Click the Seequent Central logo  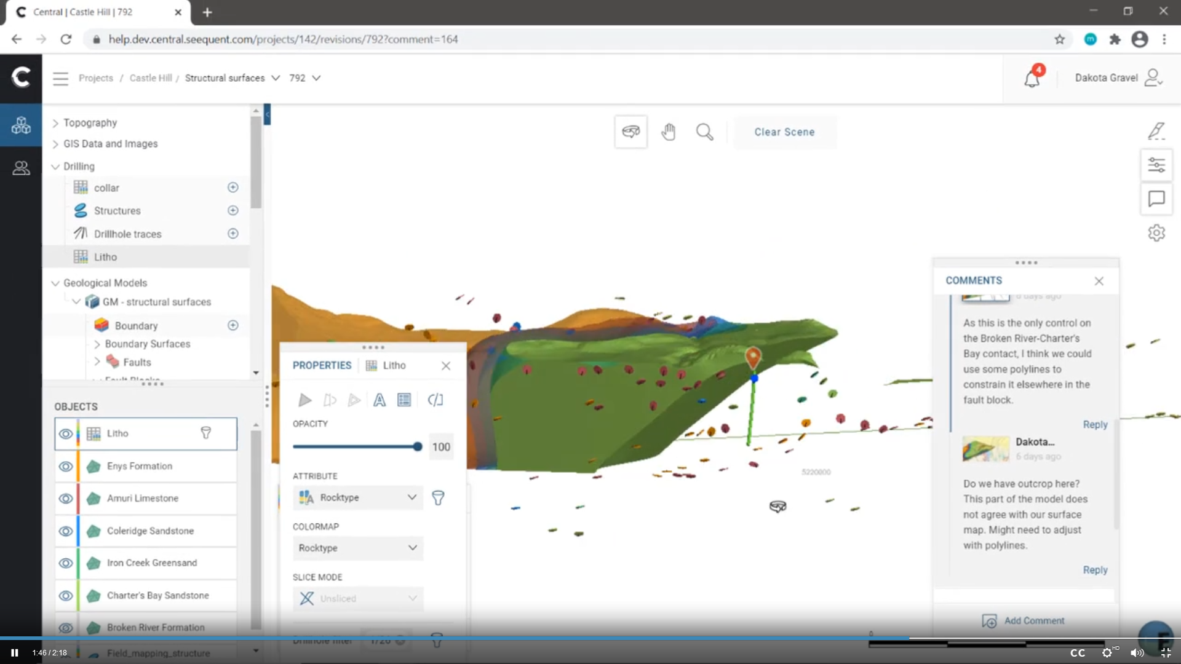(21, 77)
